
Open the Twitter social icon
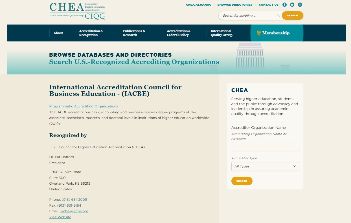(x=292, y=5)
